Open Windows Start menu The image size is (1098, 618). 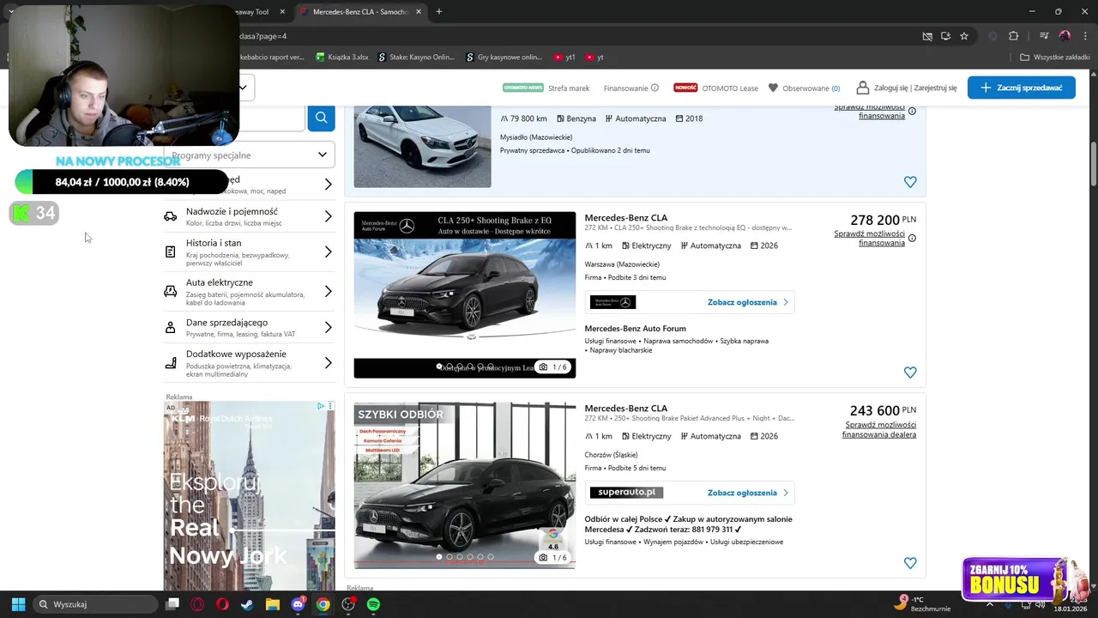click(x=18, y=604)
